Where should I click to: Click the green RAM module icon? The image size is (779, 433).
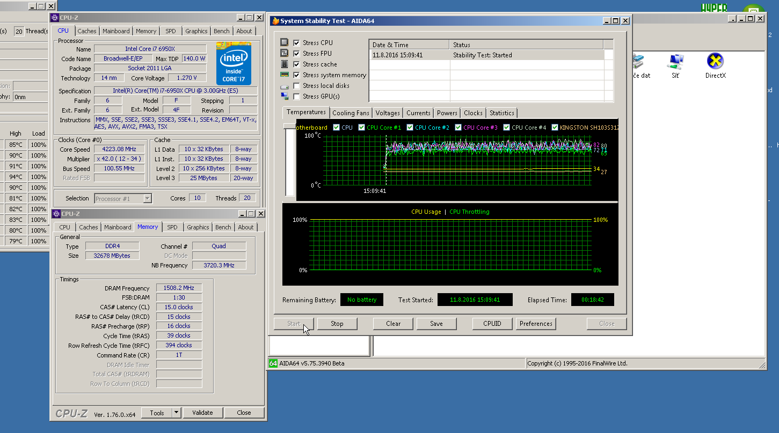285,75
